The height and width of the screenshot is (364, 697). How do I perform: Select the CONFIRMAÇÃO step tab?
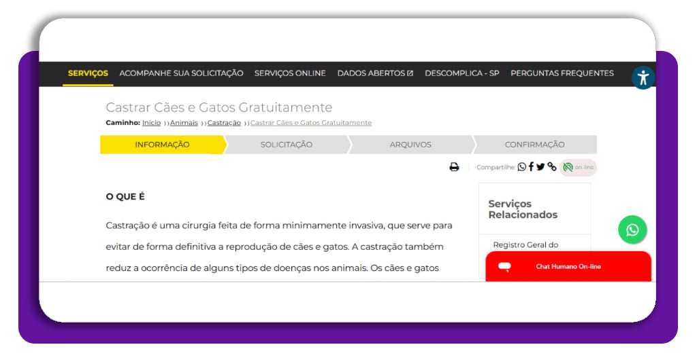coord(534,145)
